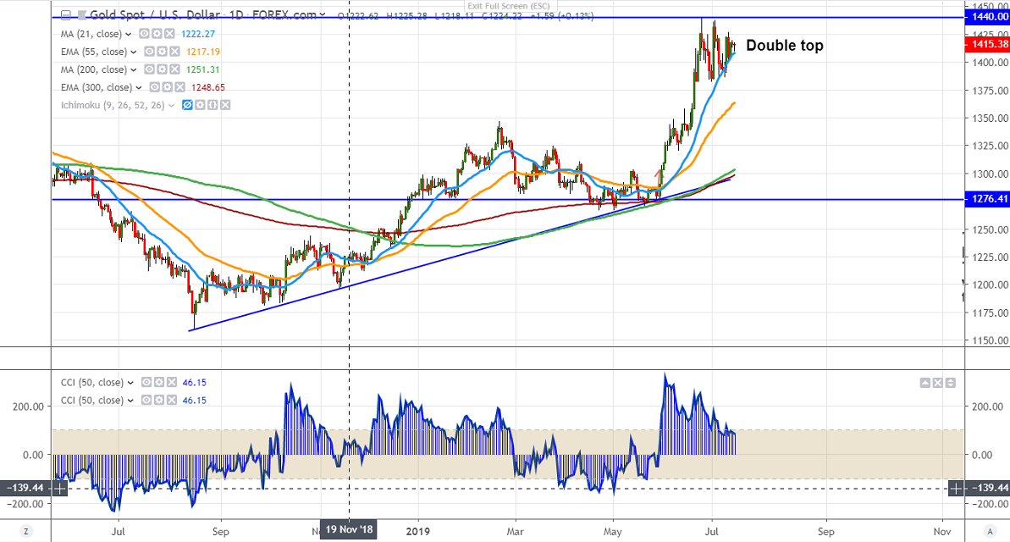Click plus button beside right -139.44 label

tap(956, 489)
